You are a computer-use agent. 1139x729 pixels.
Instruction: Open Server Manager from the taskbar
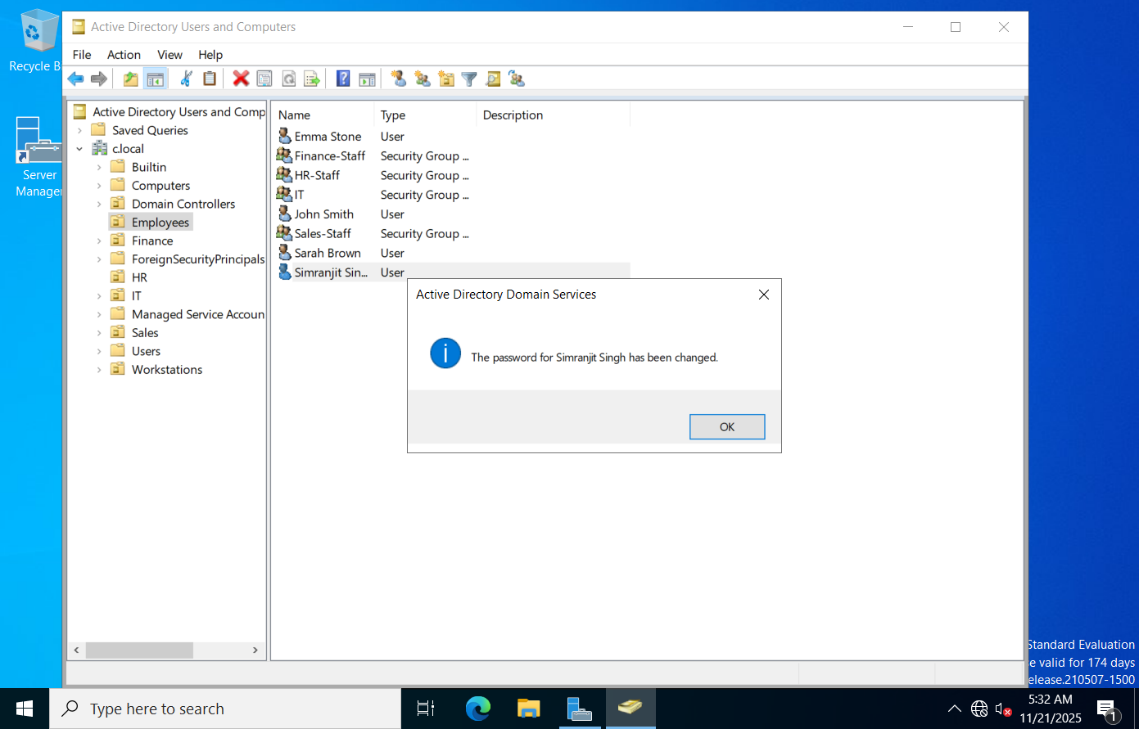tap(580, 709)
